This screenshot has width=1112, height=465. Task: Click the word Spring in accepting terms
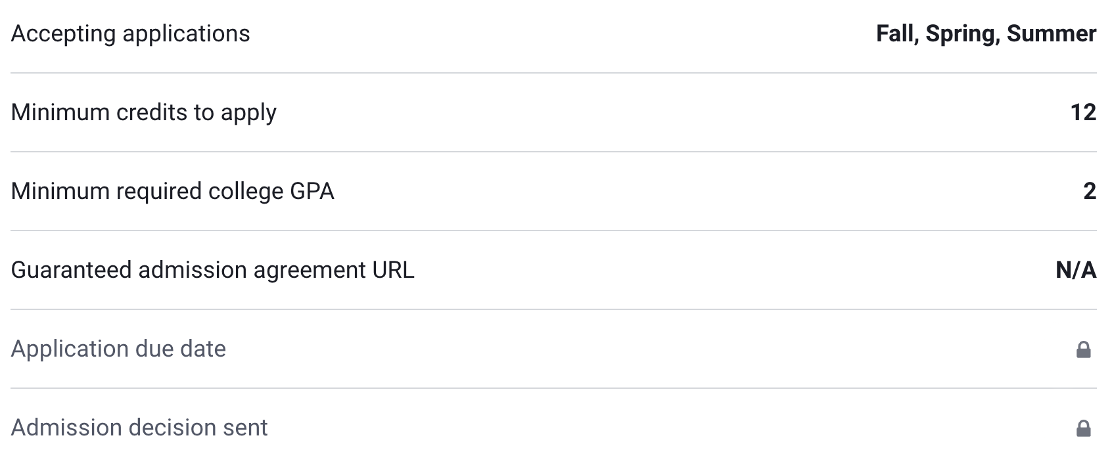962,33
